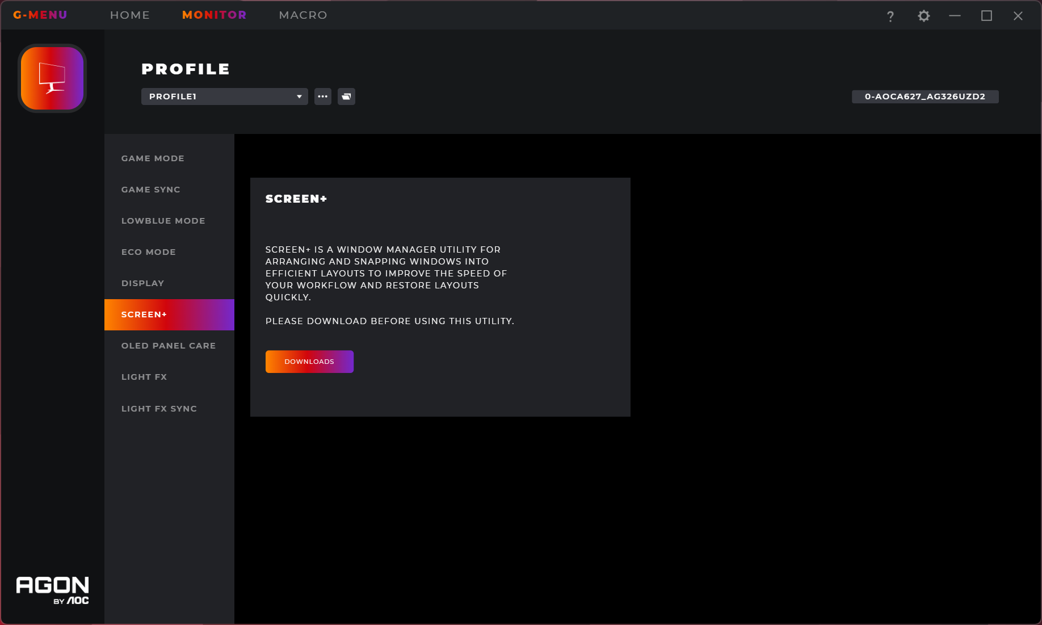Click the PROFILE heading text
This screenshot has height=625, width=1042.
(x=186, y=69)
